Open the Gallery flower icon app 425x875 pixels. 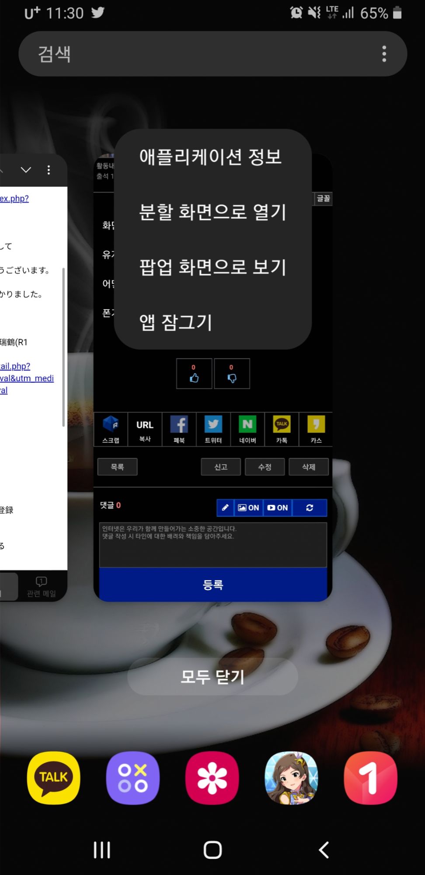pyautogui.click(x=212, y=778)
